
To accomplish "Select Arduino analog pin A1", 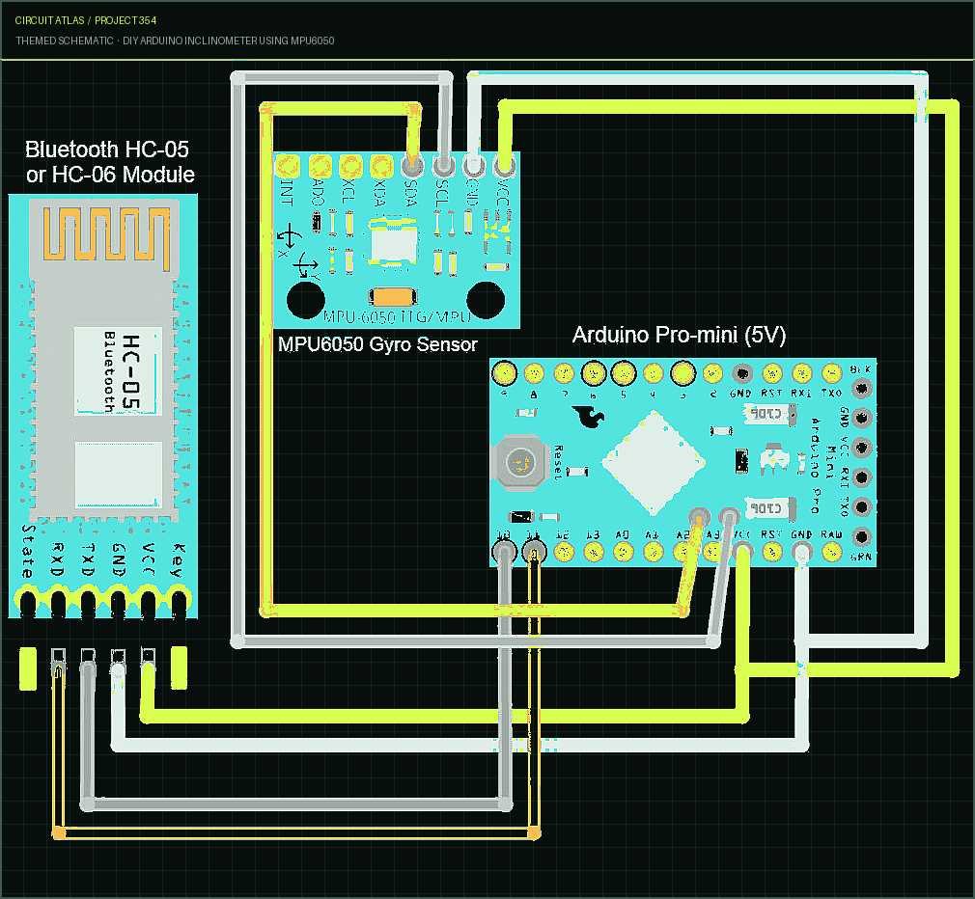I will point(653,552).
